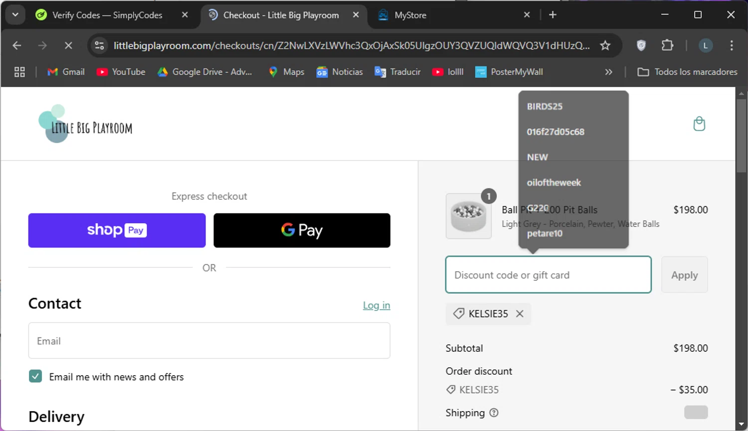Open the Maps bookmark
This screenshot has height=431, width=748.
[x=286, y=72]
